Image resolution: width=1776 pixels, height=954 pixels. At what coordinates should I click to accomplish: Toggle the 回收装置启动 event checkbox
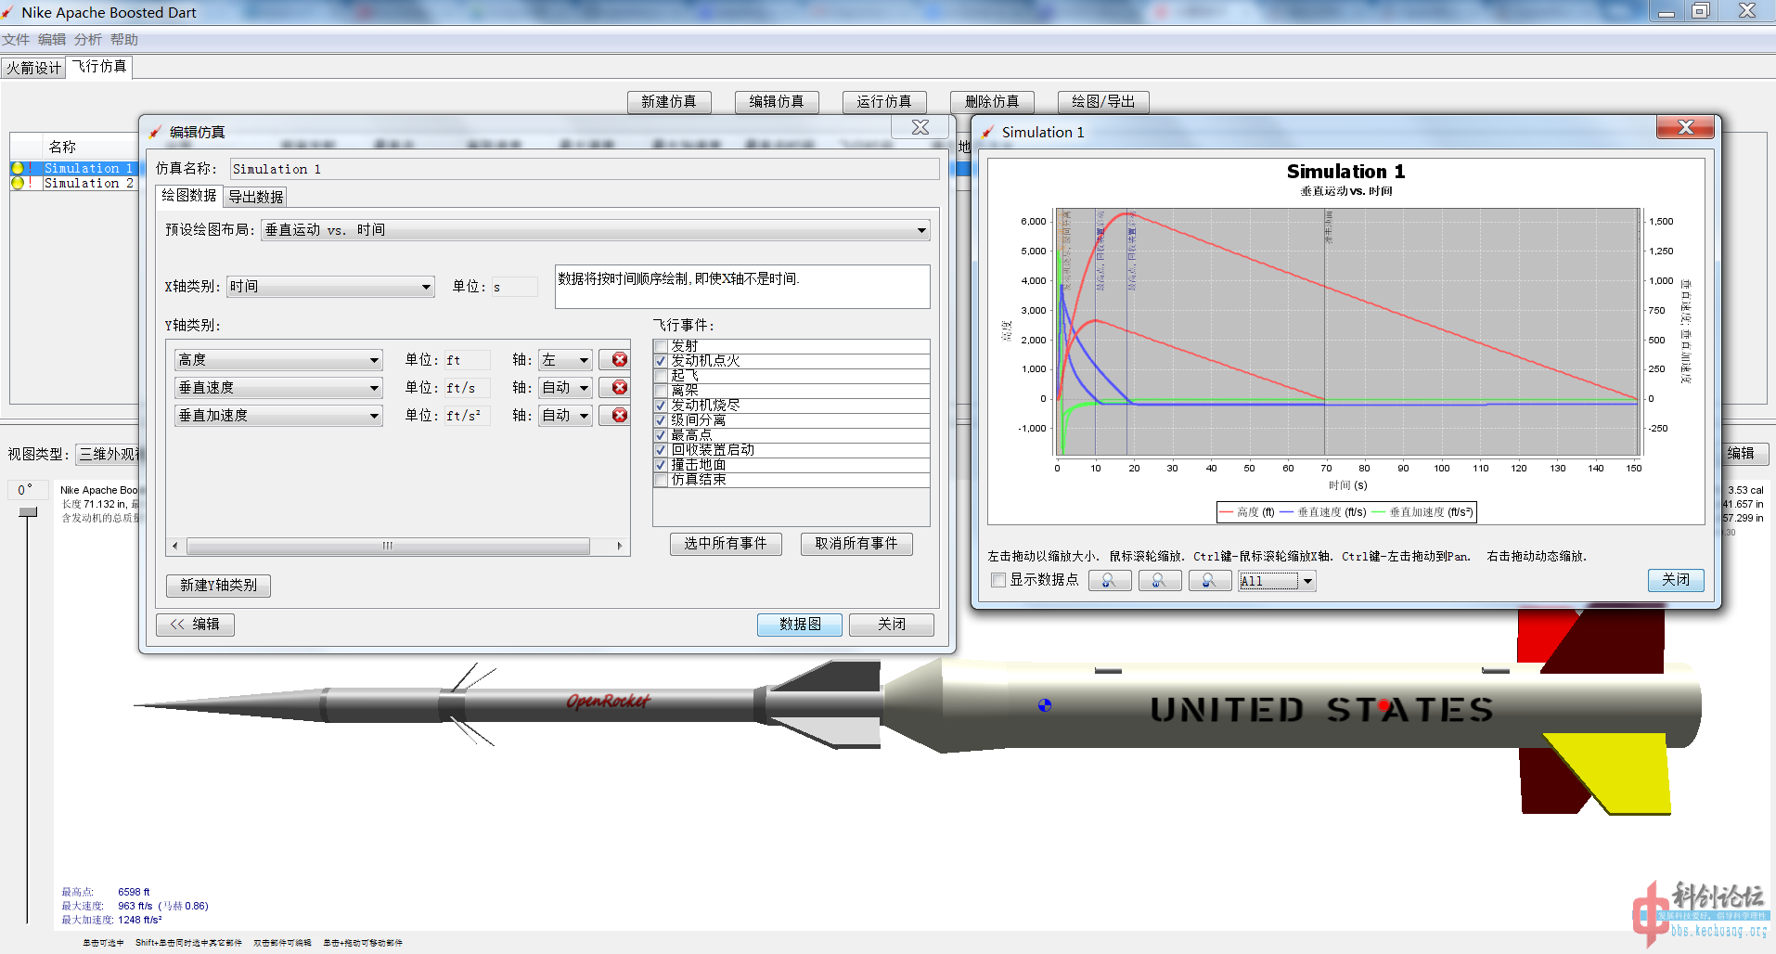(661, 450)
